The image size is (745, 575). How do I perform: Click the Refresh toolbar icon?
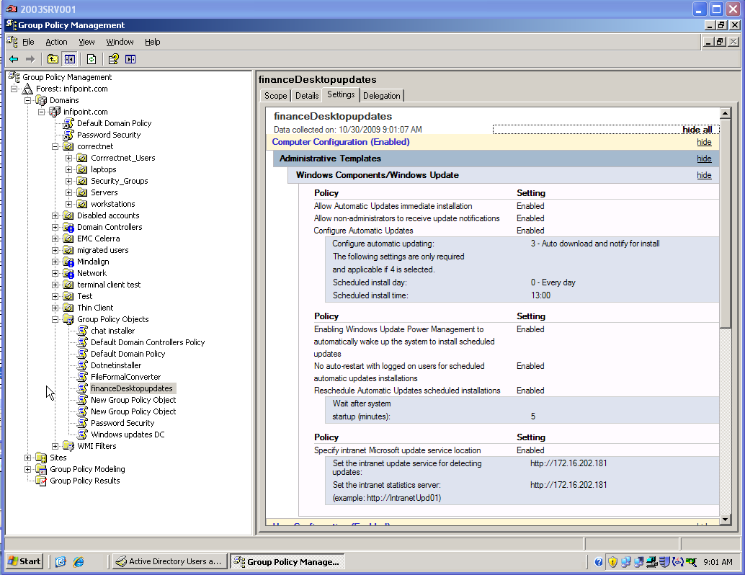pyautogui.click(x=92, y=59)
